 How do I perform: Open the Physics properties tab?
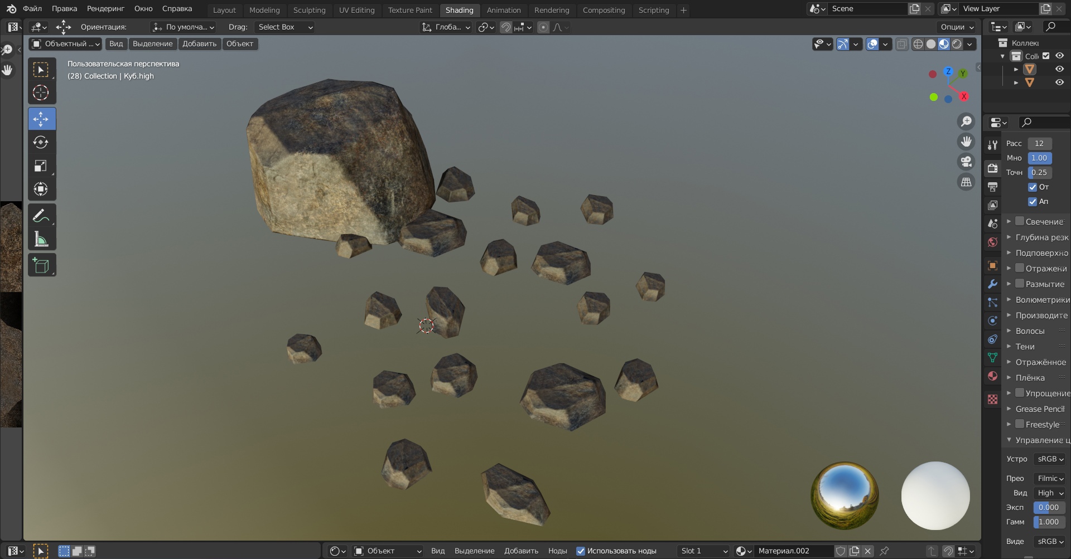(992, 320)
